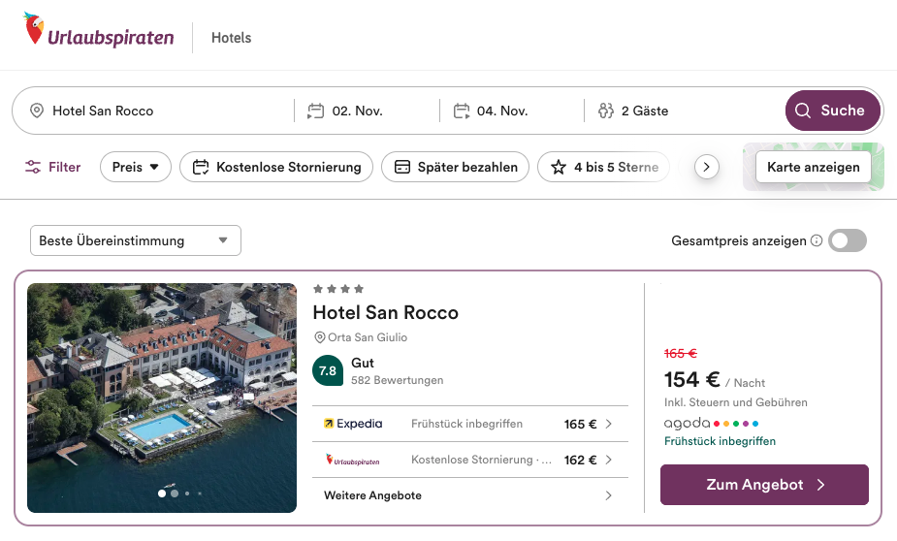The width and height of the screenshot is (897, 541).
Task: Click the location pin icon in search
Action: click(x=37, y=111)
